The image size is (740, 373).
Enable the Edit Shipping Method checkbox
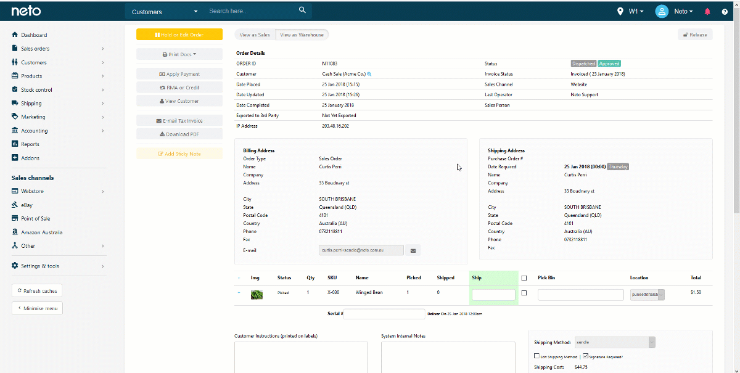point(536,356)
